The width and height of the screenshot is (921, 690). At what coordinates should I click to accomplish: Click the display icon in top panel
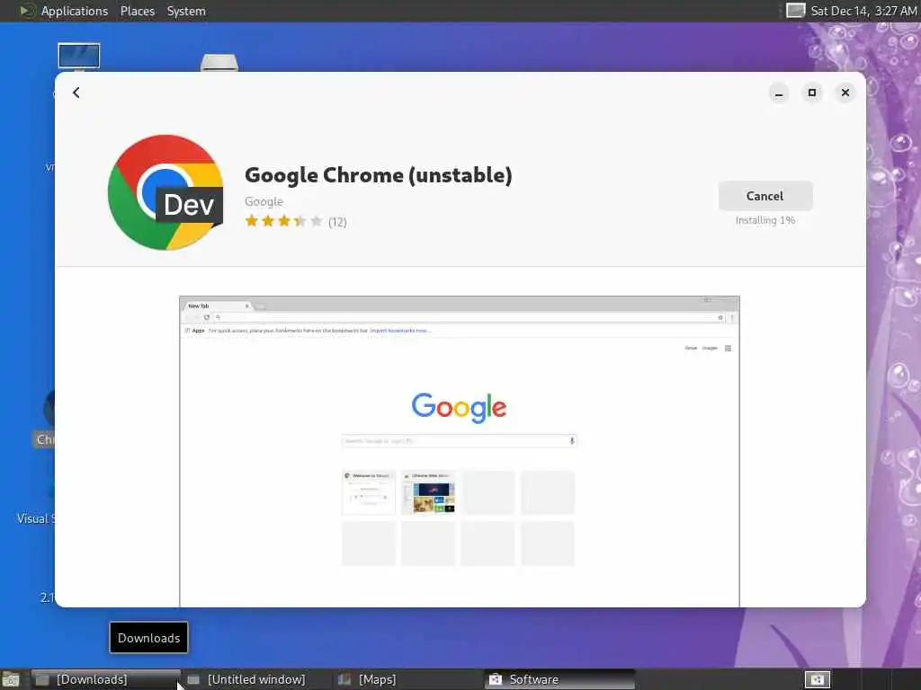click(795, 11)
